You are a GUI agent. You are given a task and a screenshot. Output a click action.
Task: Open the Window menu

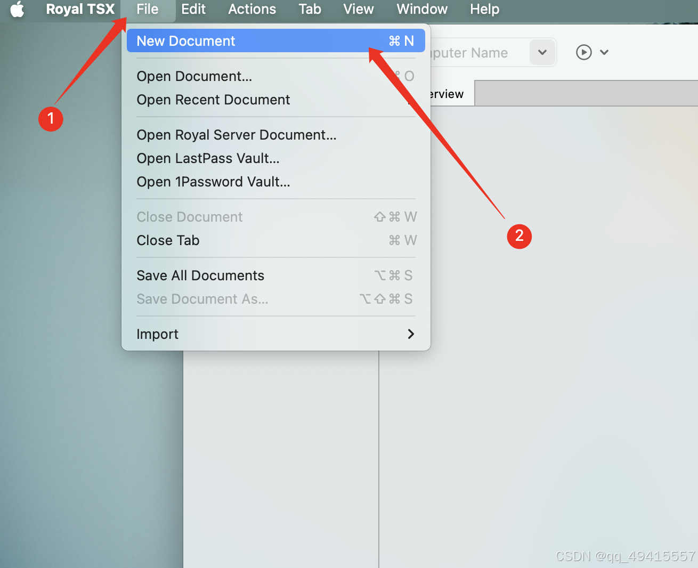(x=422, y=10)
